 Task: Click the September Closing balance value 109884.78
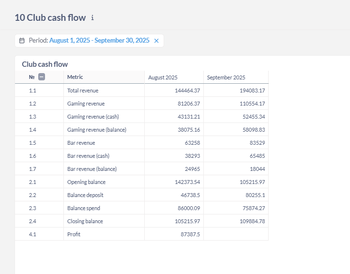(x=248, y=221)
